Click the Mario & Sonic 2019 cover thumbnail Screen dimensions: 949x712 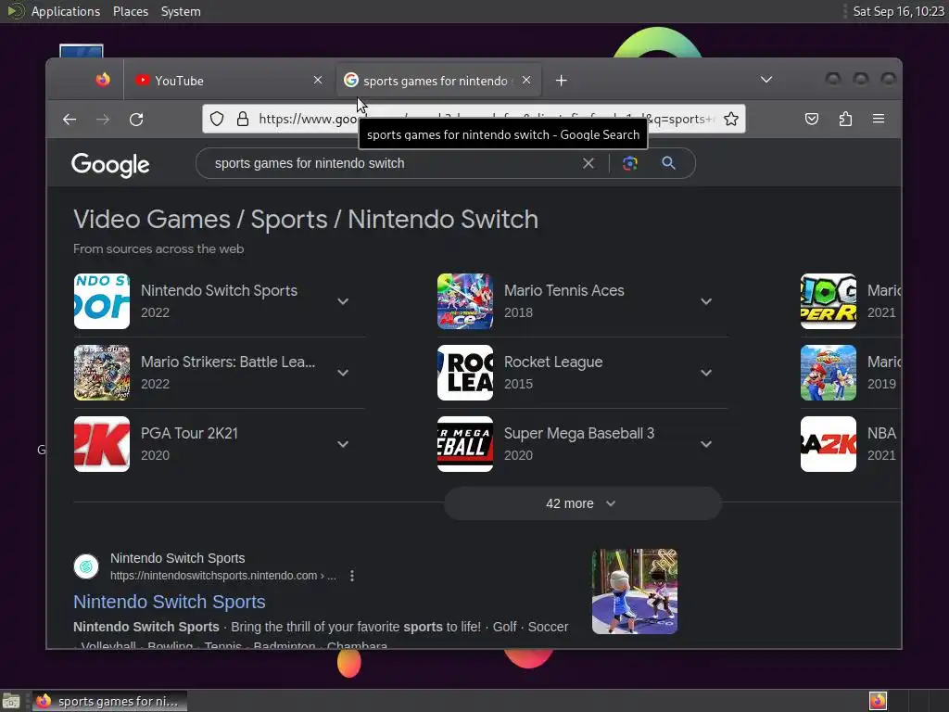click(x=828, y=373)
